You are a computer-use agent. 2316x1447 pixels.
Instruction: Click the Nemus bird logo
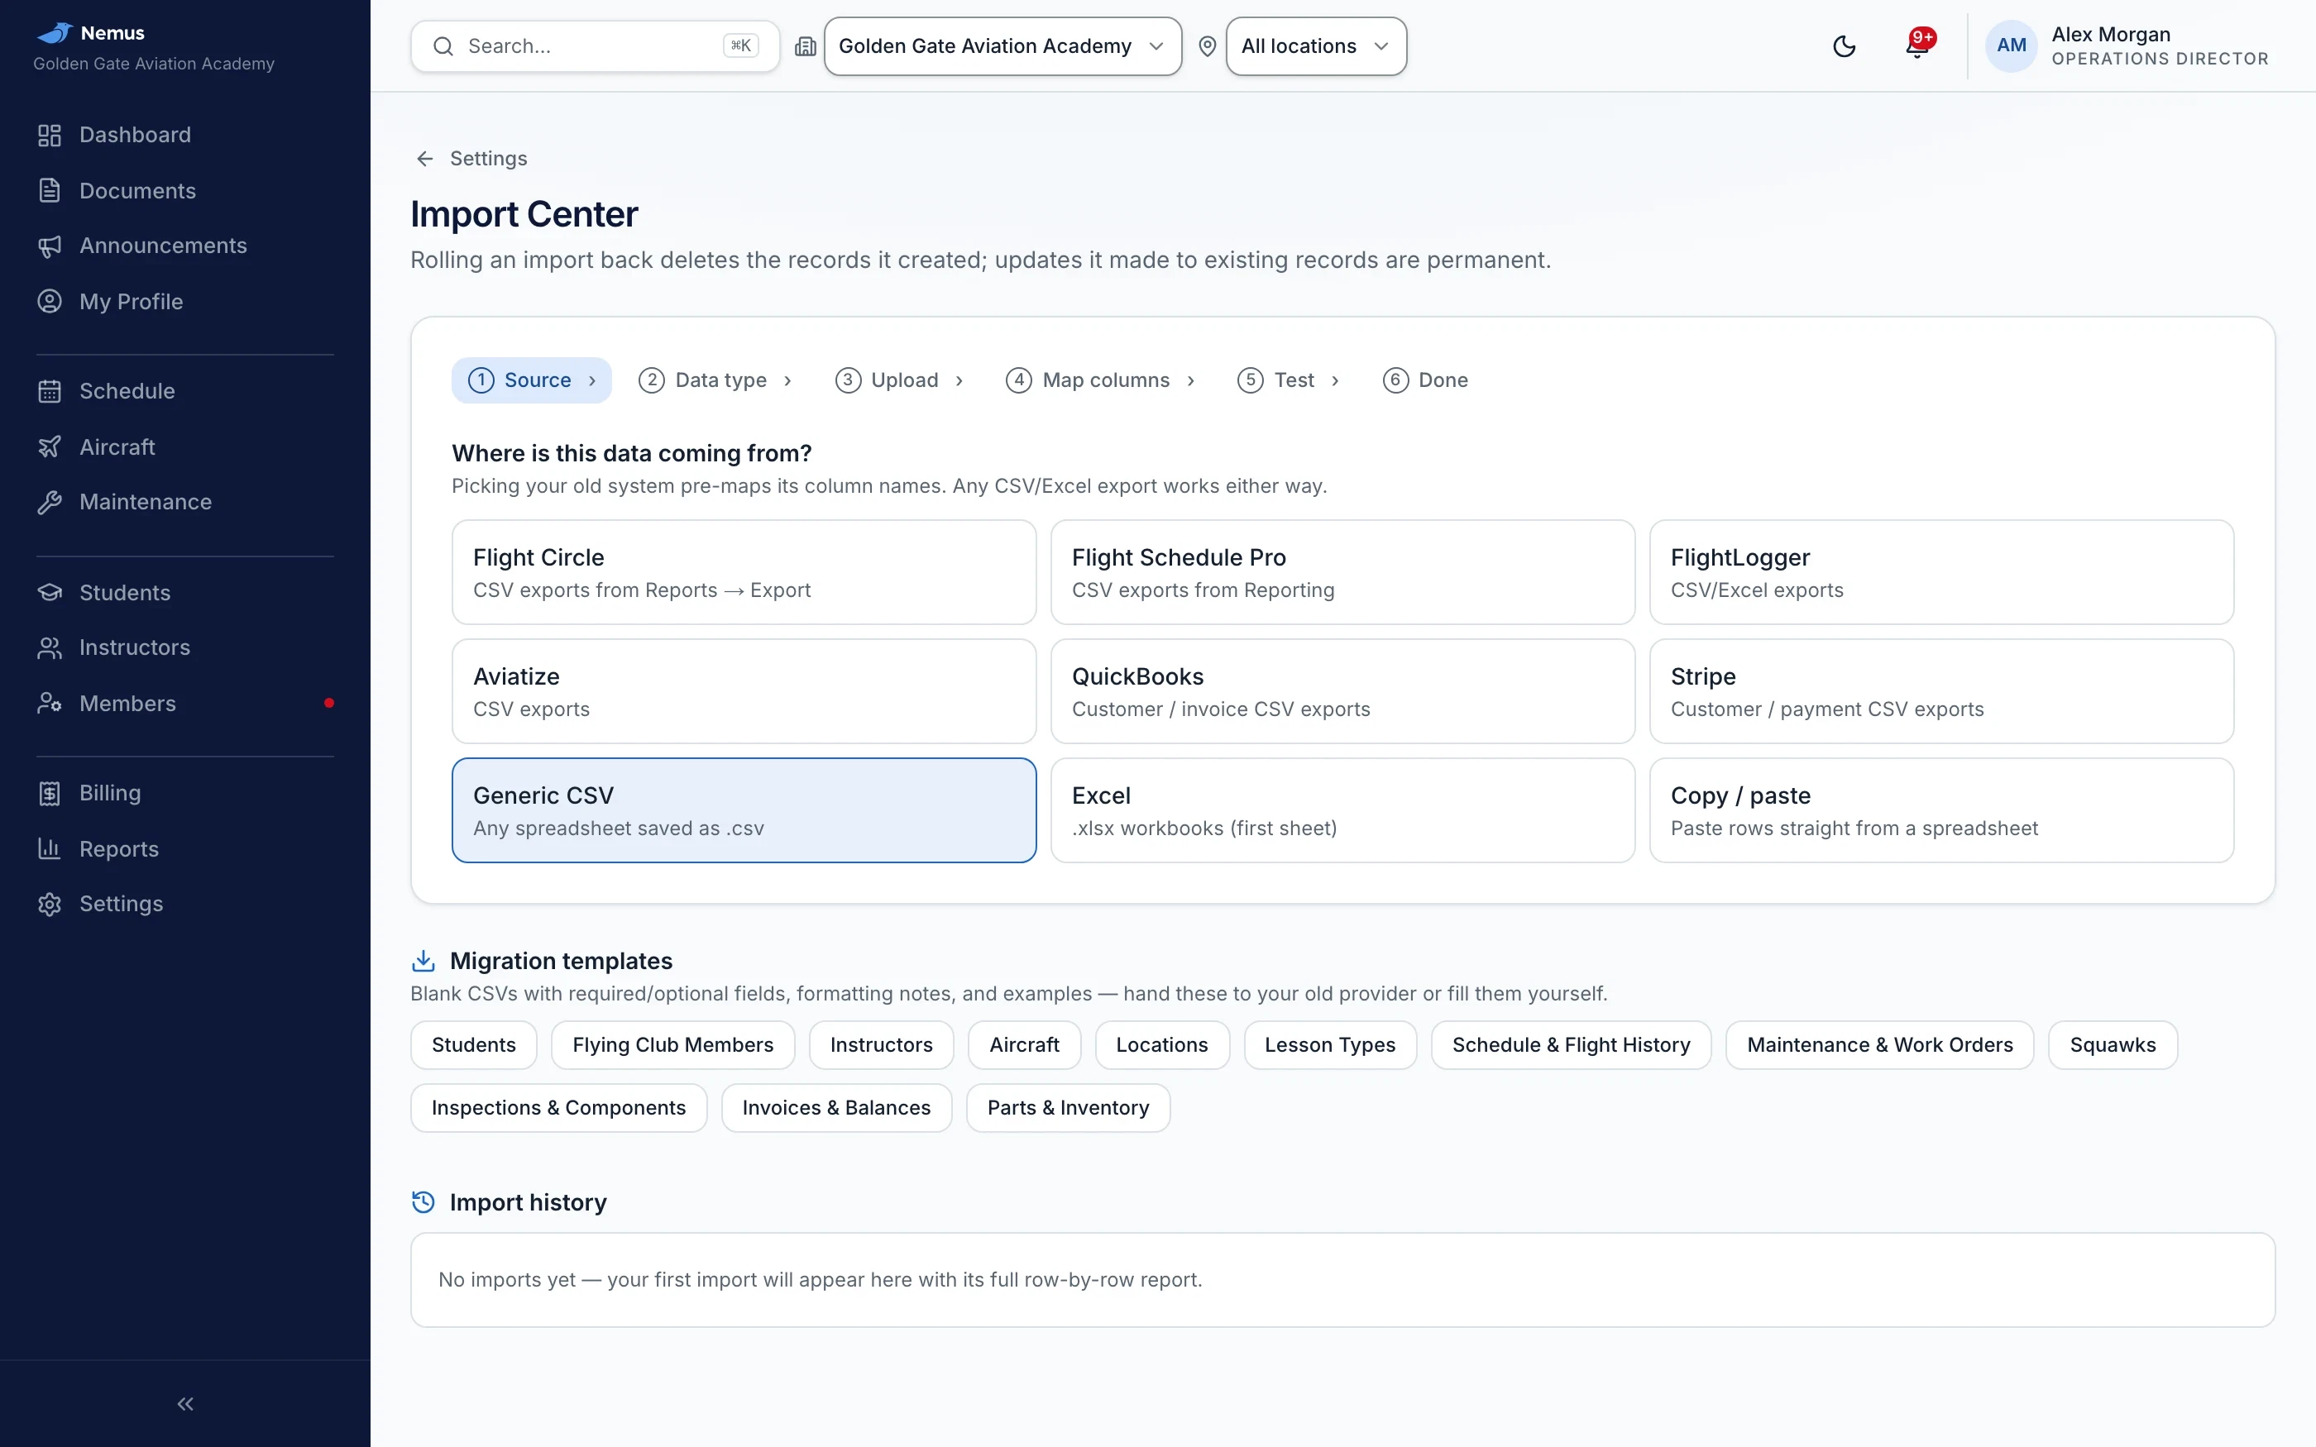click(x=55, y=32)
